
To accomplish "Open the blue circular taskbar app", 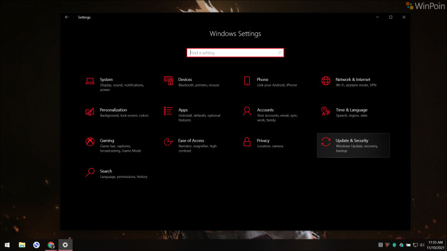I will click(36, 245).
